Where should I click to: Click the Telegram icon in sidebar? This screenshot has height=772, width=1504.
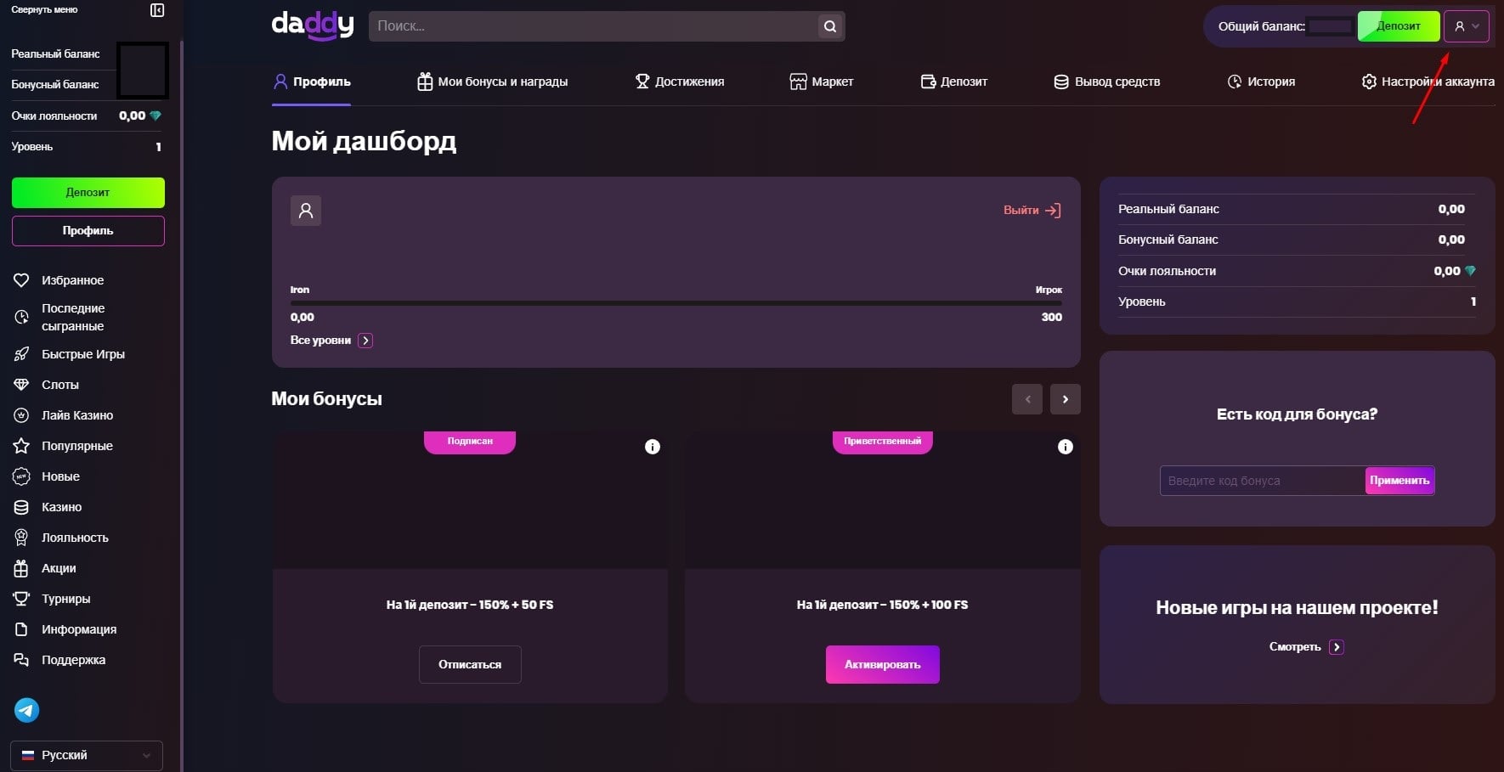point(27,710)
